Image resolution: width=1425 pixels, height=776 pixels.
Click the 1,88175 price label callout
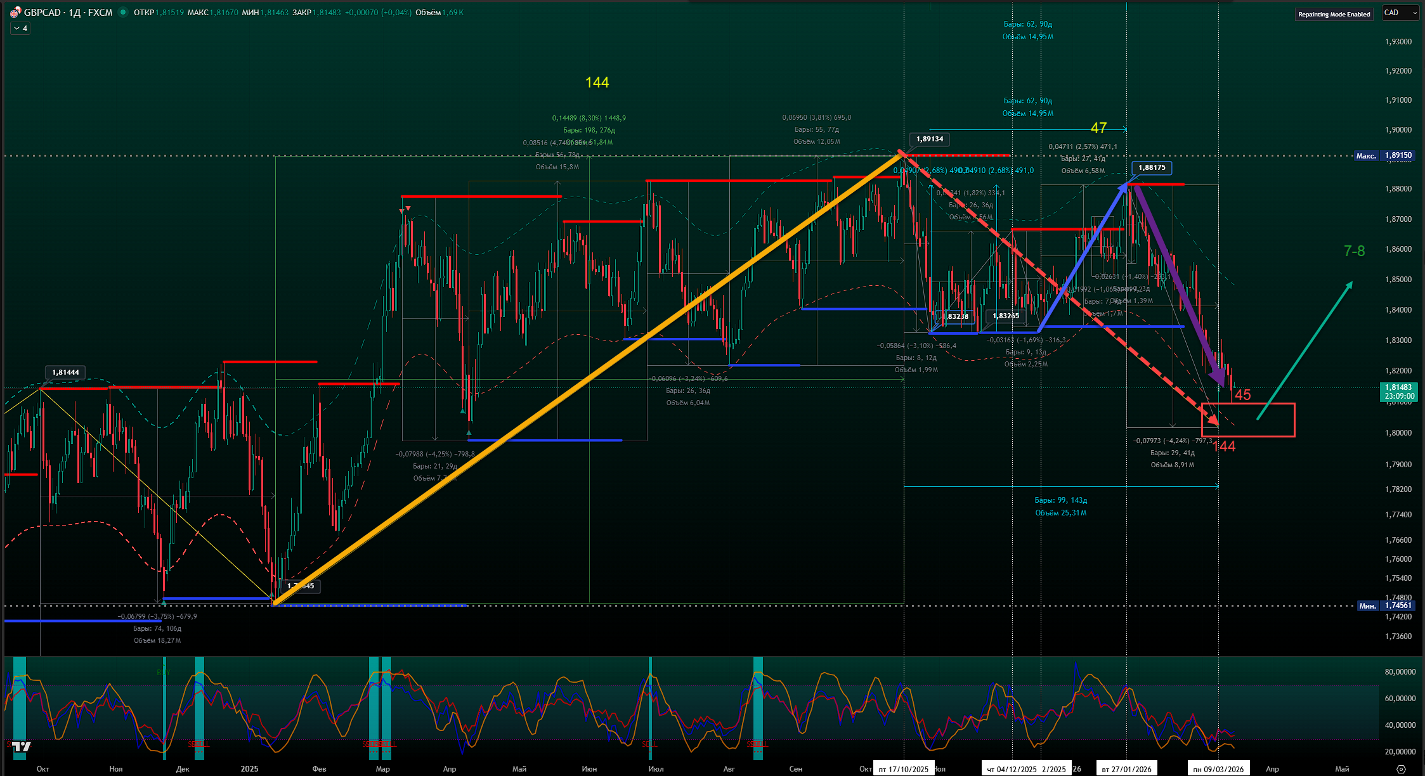click(x=1151, y=168)
